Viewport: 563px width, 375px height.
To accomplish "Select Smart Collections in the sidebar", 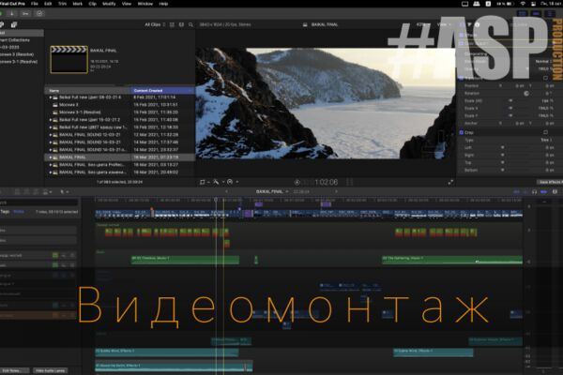I will (14, 39).
